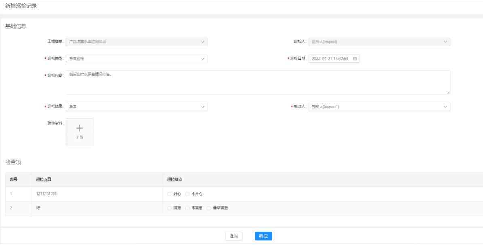Click the 巡检项目 column header

[44, 180]
